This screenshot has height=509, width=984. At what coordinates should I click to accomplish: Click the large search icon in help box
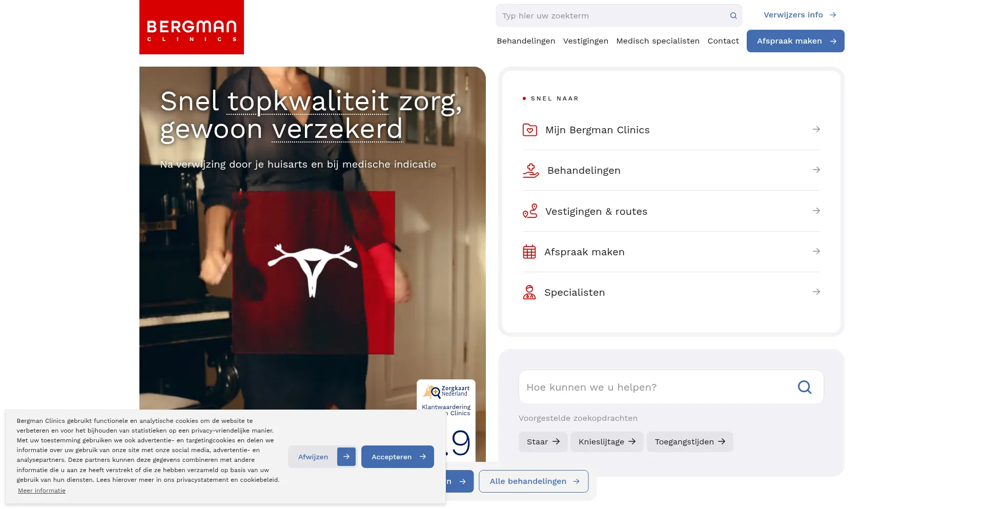click(805, 387)
